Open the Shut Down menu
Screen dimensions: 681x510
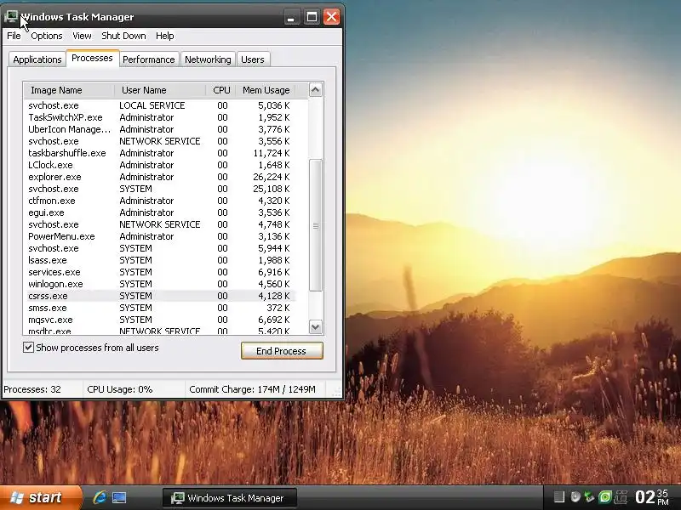point(123,36)
